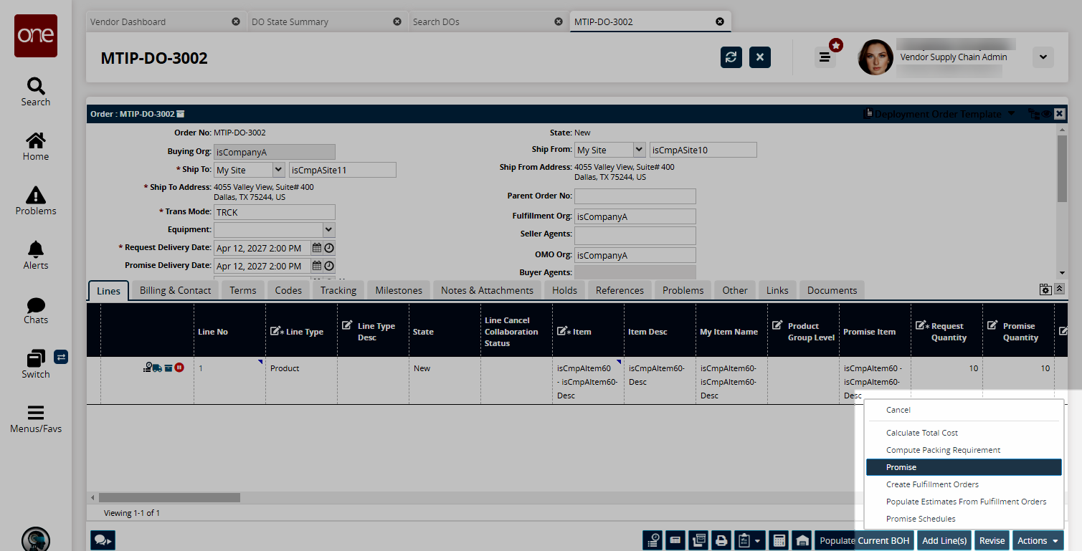Click the print icon in the bottom toolbar
This screenshot has width=1082, height=551.
tap(722, 540)
